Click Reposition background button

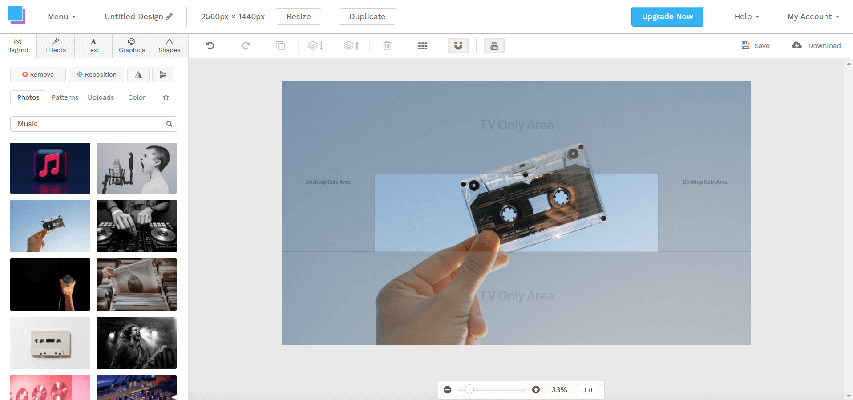[96, 74]
